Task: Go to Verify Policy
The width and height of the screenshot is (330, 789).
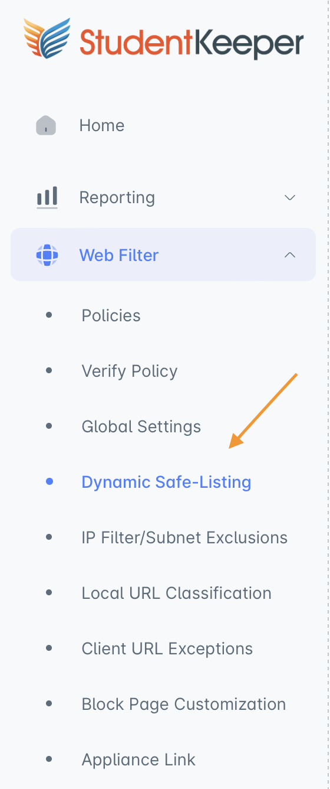Action: [130, 371]
